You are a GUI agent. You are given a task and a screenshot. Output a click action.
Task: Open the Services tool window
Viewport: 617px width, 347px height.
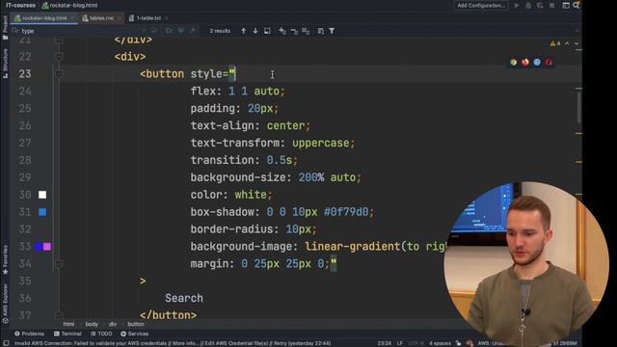(x=135, y=334)
